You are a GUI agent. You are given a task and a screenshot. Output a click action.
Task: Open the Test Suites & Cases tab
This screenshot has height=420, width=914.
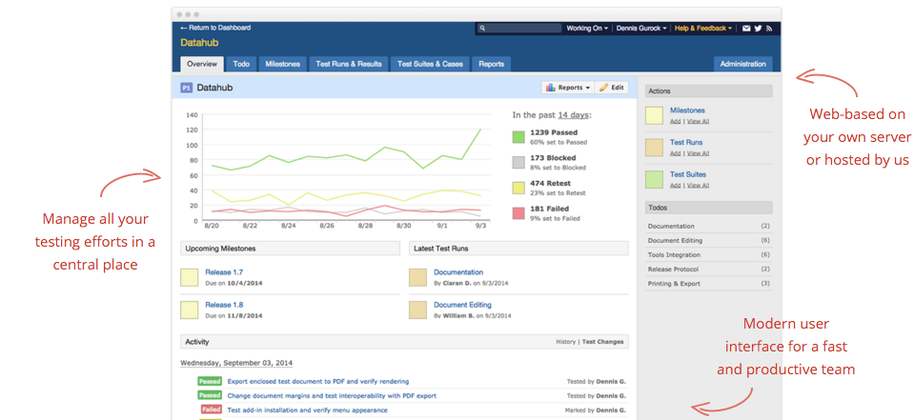click(x=430, y=64)
